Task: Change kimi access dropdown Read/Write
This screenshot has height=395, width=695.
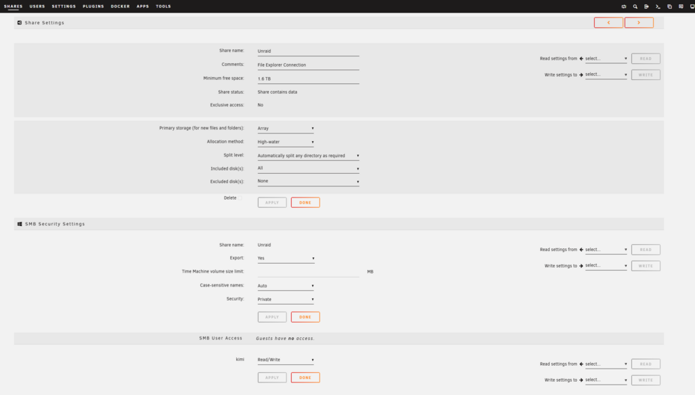Action: coord(286,360)
